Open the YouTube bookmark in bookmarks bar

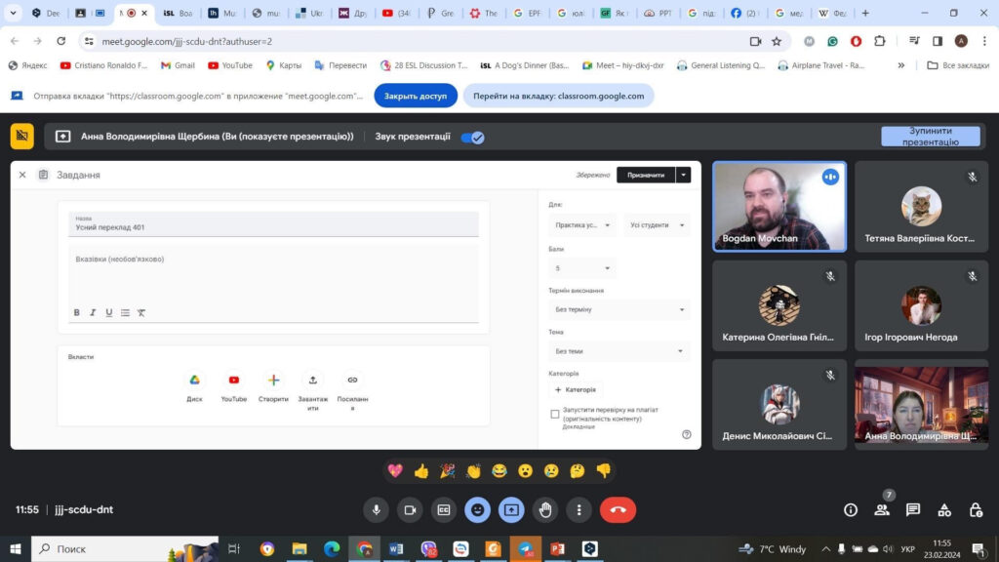click(x=229, y=65)
